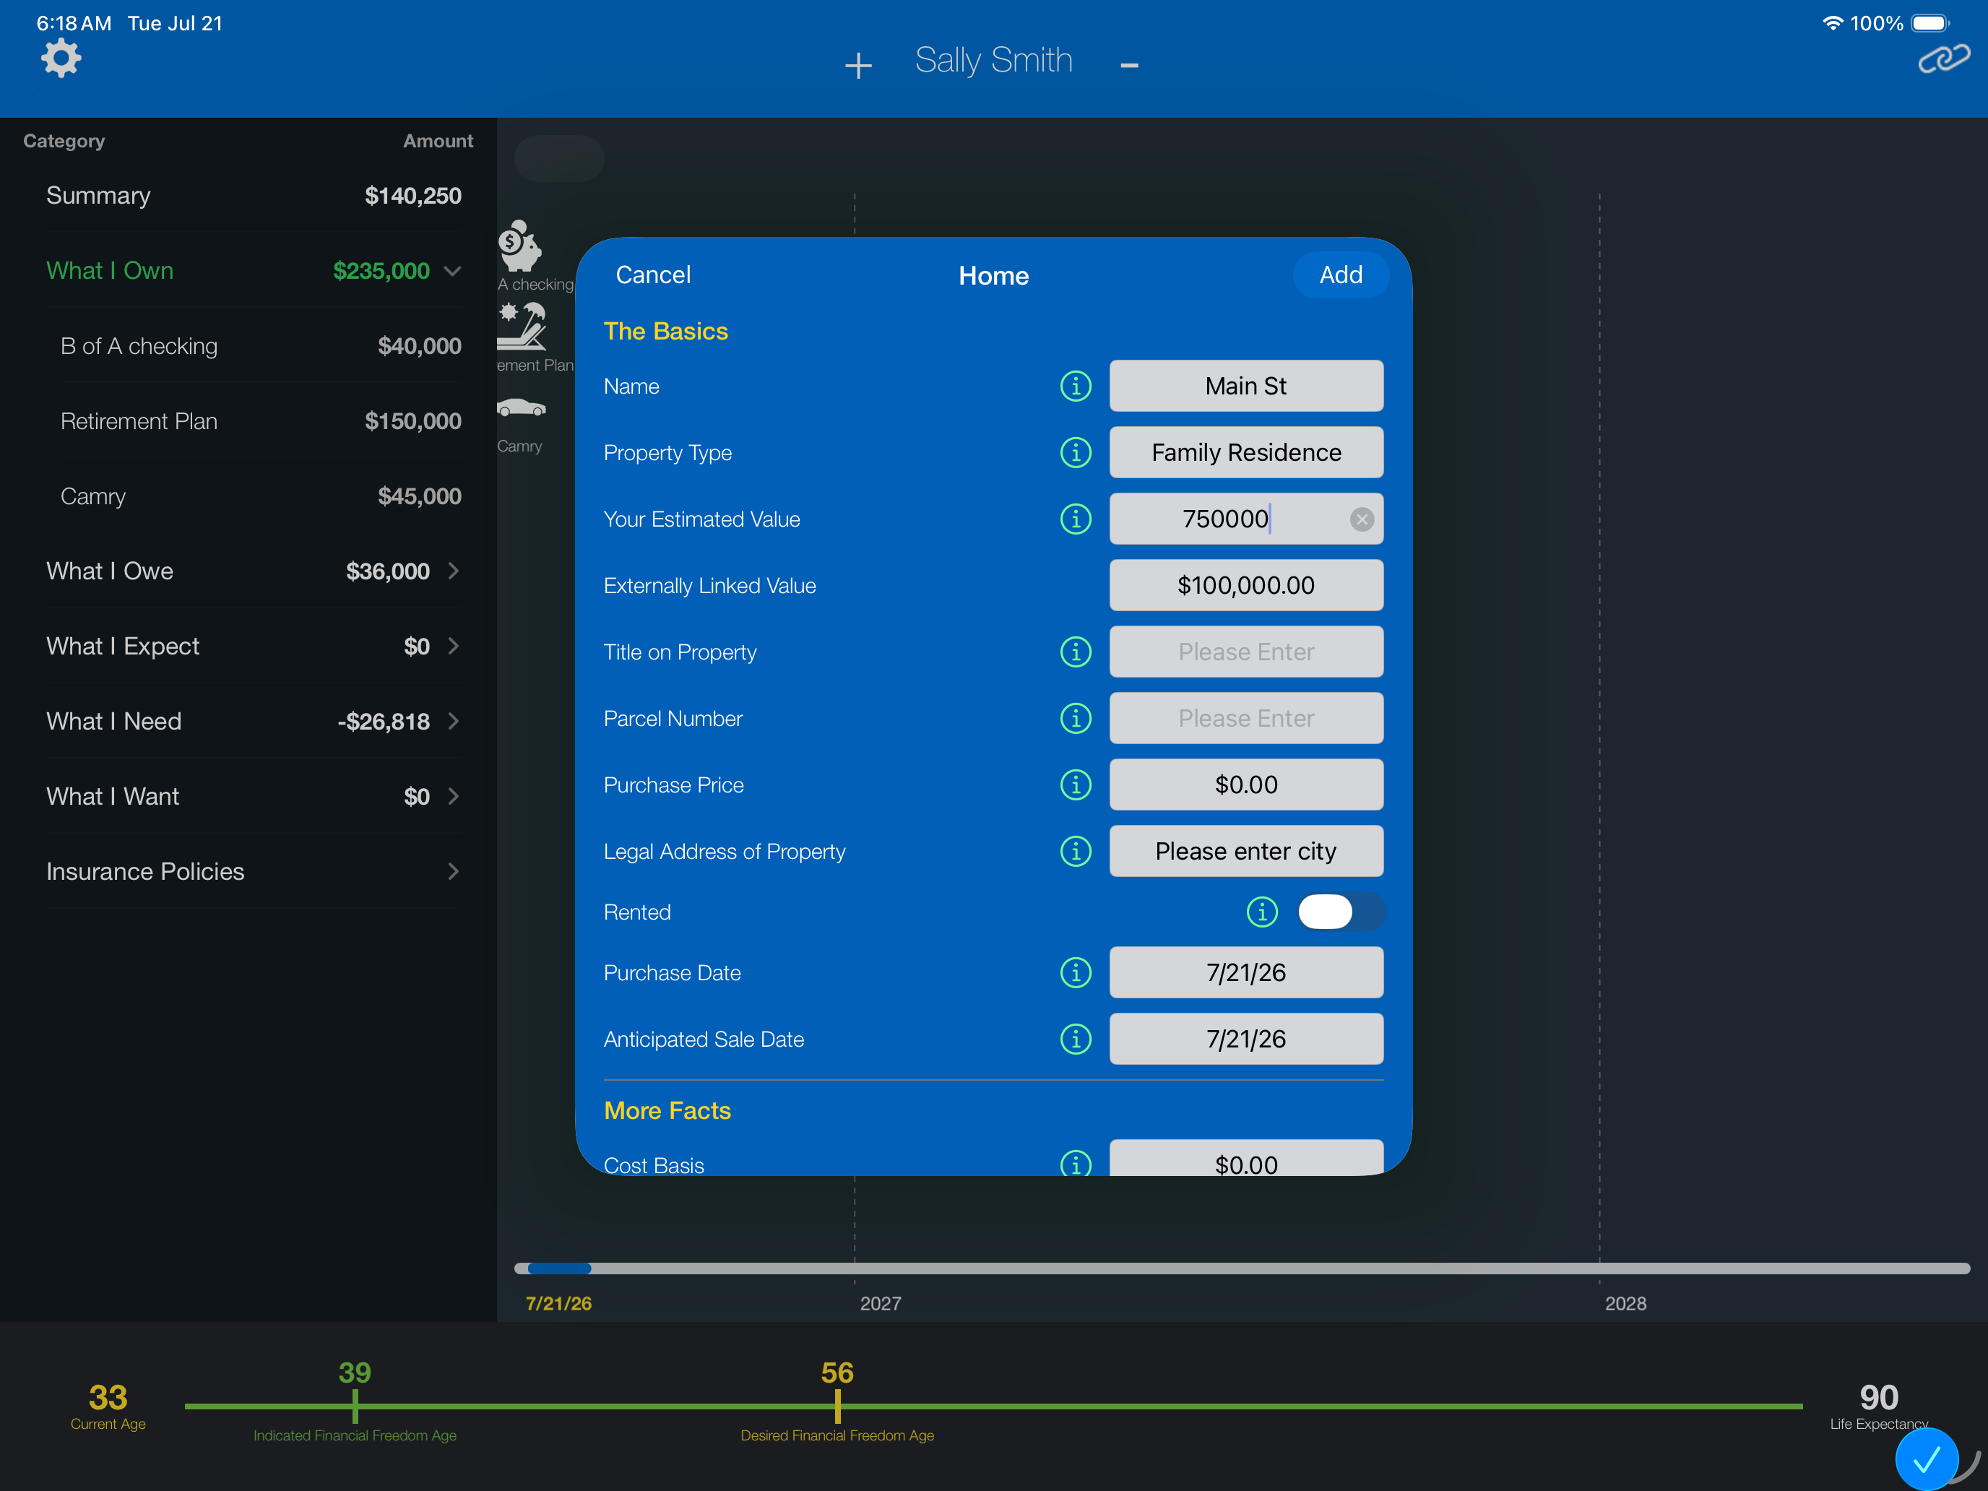This screenshot has width=1988, height=1491.
Task: Tap Life Expectancy 90 value
Action: pos(1878,1398)
